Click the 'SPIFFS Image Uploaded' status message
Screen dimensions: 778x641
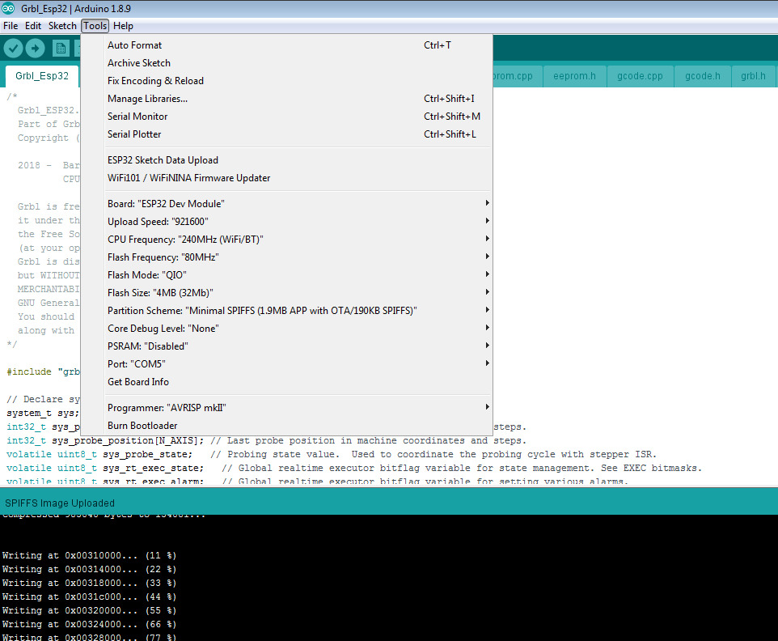(60, 503)
